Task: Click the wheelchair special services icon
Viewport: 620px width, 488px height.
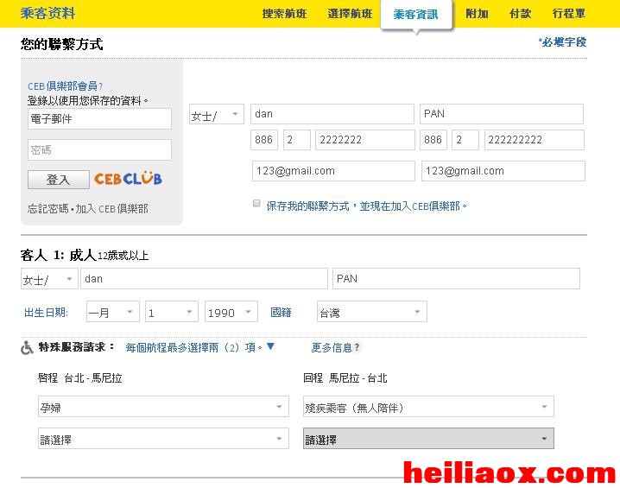Action: (x=27, y=348)
